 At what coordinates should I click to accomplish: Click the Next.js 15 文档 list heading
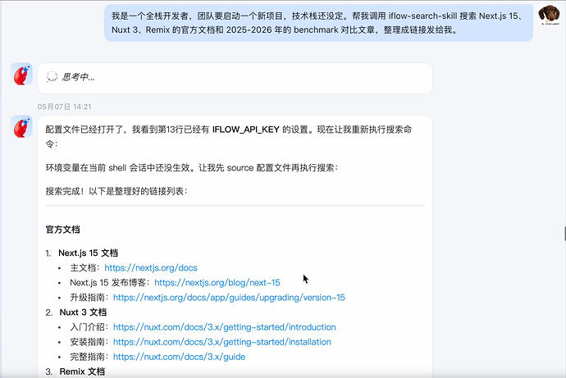tap(88, 253)
